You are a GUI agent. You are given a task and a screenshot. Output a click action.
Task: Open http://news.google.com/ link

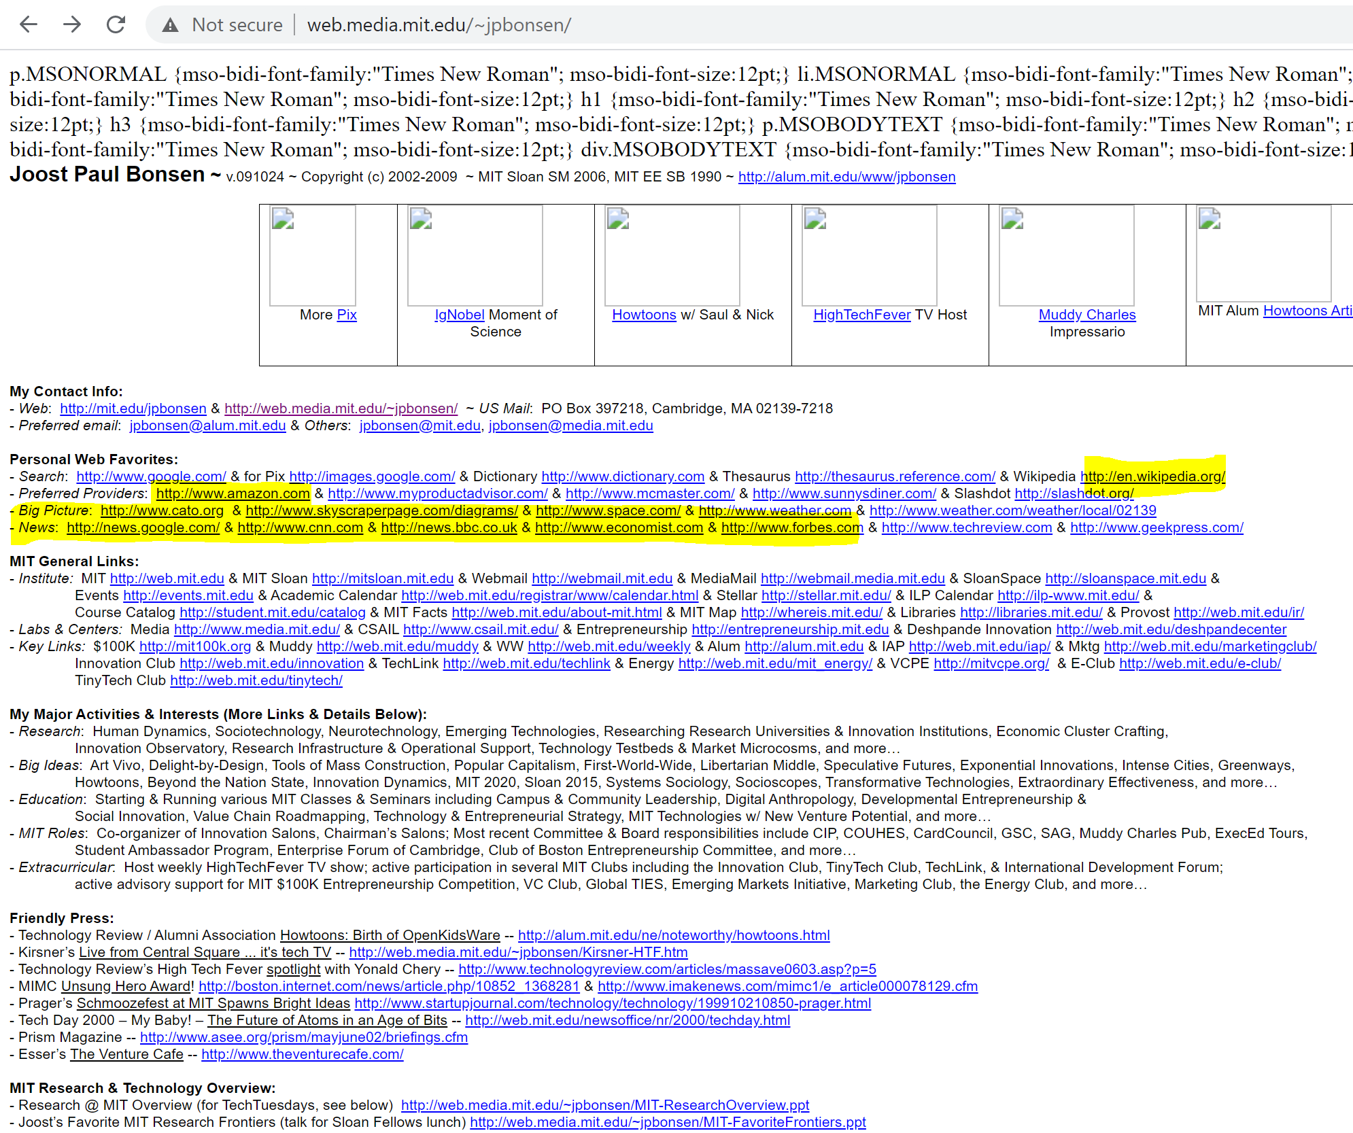click(x=143, y=527)
